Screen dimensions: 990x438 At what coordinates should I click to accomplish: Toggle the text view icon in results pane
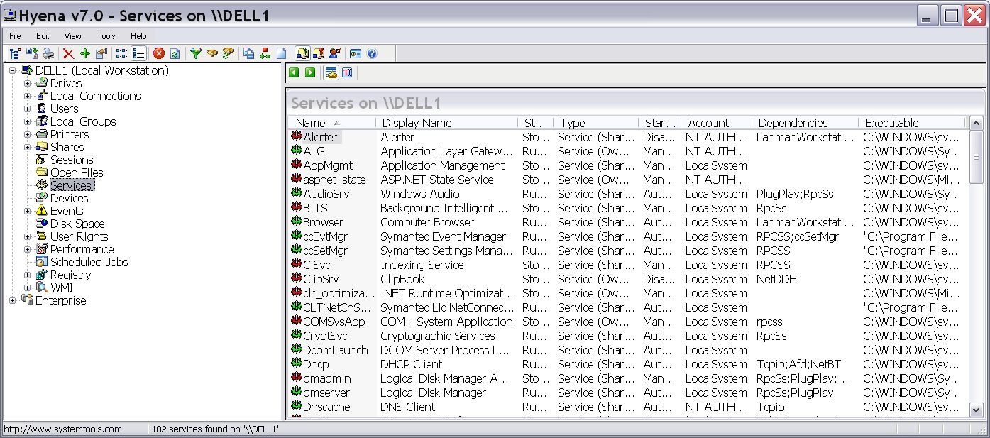pyautogui.click(x=348, y=72)
